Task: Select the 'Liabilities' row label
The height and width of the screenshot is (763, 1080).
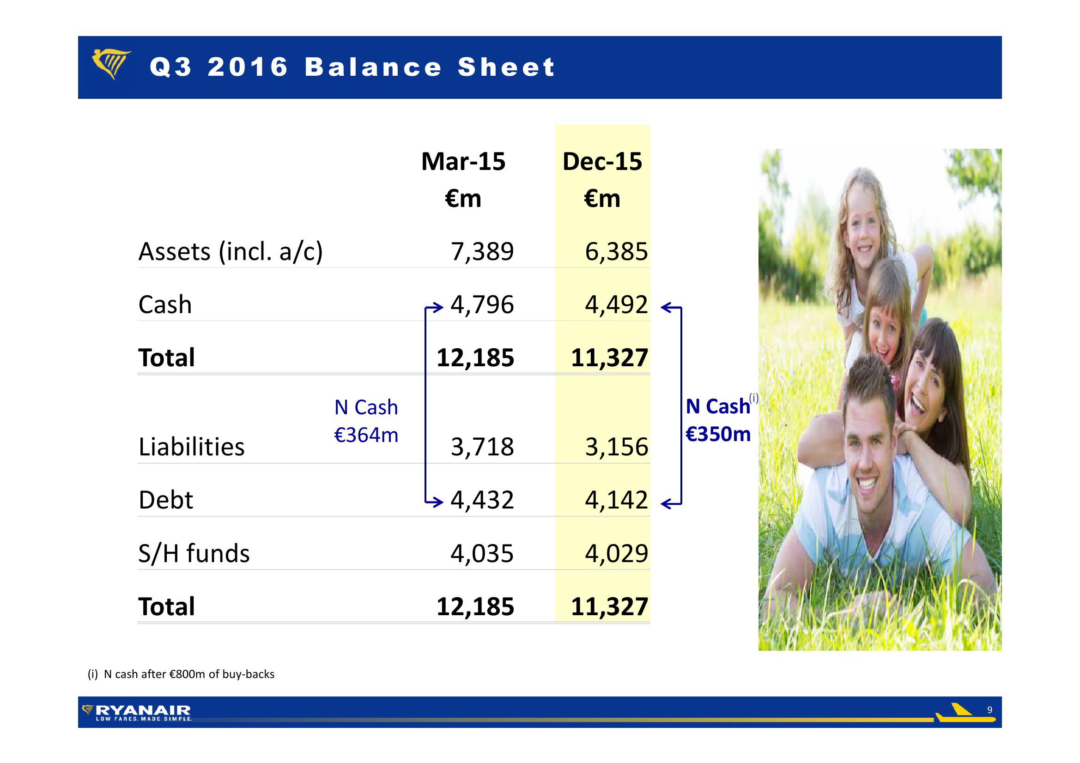Action: [191, 447]
